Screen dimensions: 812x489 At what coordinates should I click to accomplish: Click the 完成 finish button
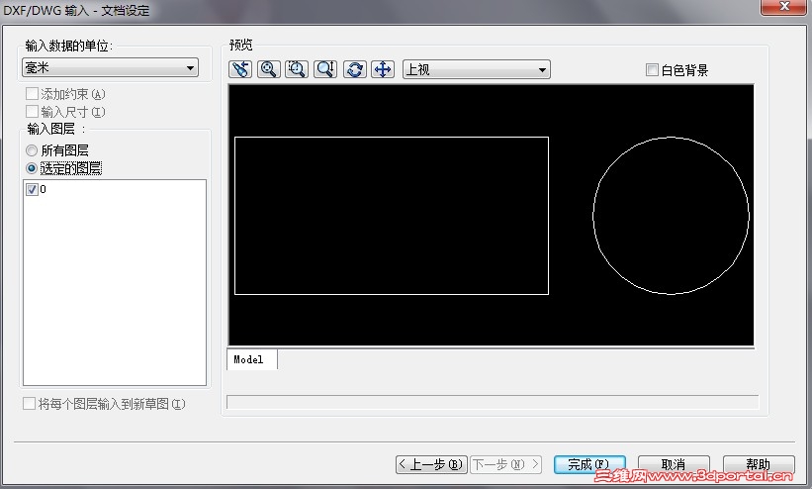[x=589, y=464]
